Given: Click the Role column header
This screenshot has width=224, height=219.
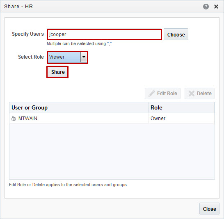Looking at the screenshot, I should pyautogui.click(x=181, y=107).
